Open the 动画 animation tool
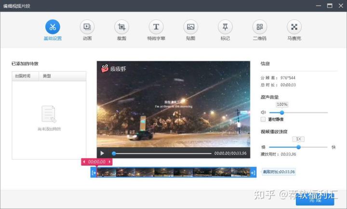The width and height of the screenshot is (347, 209). coord(87,27)
